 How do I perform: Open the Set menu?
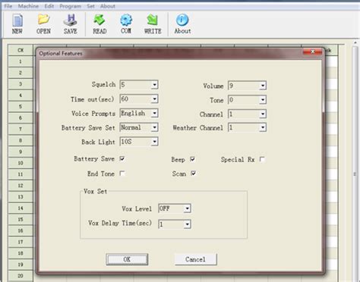point(90,6)
